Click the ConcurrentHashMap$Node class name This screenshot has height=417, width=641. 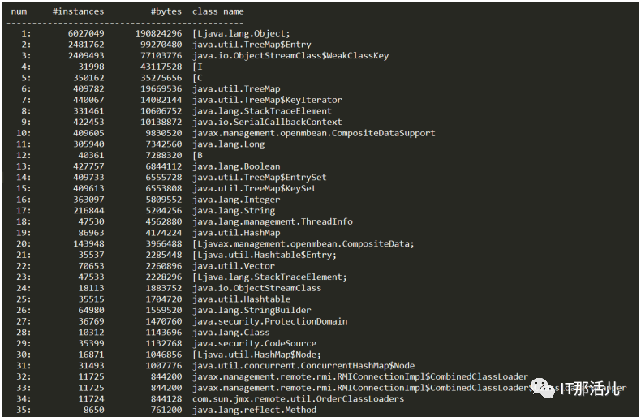(303, 366)
